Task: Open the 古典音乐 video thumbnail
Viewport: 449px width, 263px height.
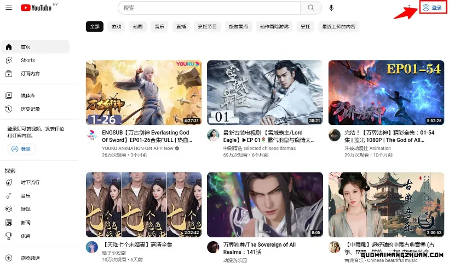Action: tap(386, 205)
